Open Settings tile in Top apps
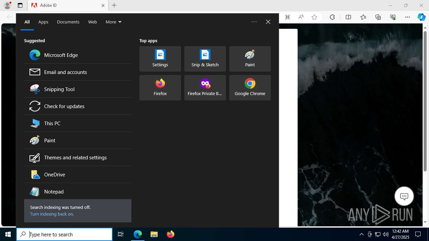Viewport: 429px width, 241px height. [160, 59]
